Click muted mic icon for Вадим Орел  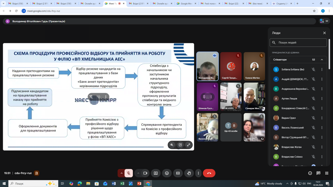pos(313,118)
